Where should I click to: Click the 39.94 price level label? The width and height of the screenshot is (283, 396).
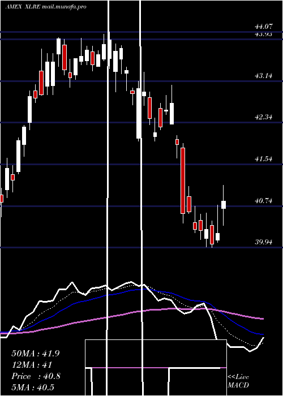(264, 242)
